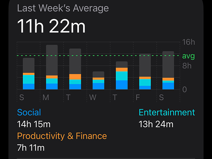212x159 pixels.
Task: Click the F day label under the chart
Action: [x=138, y=98]
